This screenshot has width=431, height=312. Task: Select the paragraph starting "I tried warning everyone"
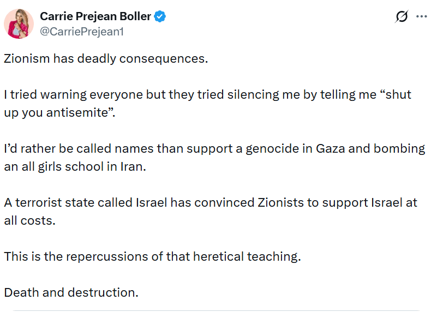click(x=207, y=94)
